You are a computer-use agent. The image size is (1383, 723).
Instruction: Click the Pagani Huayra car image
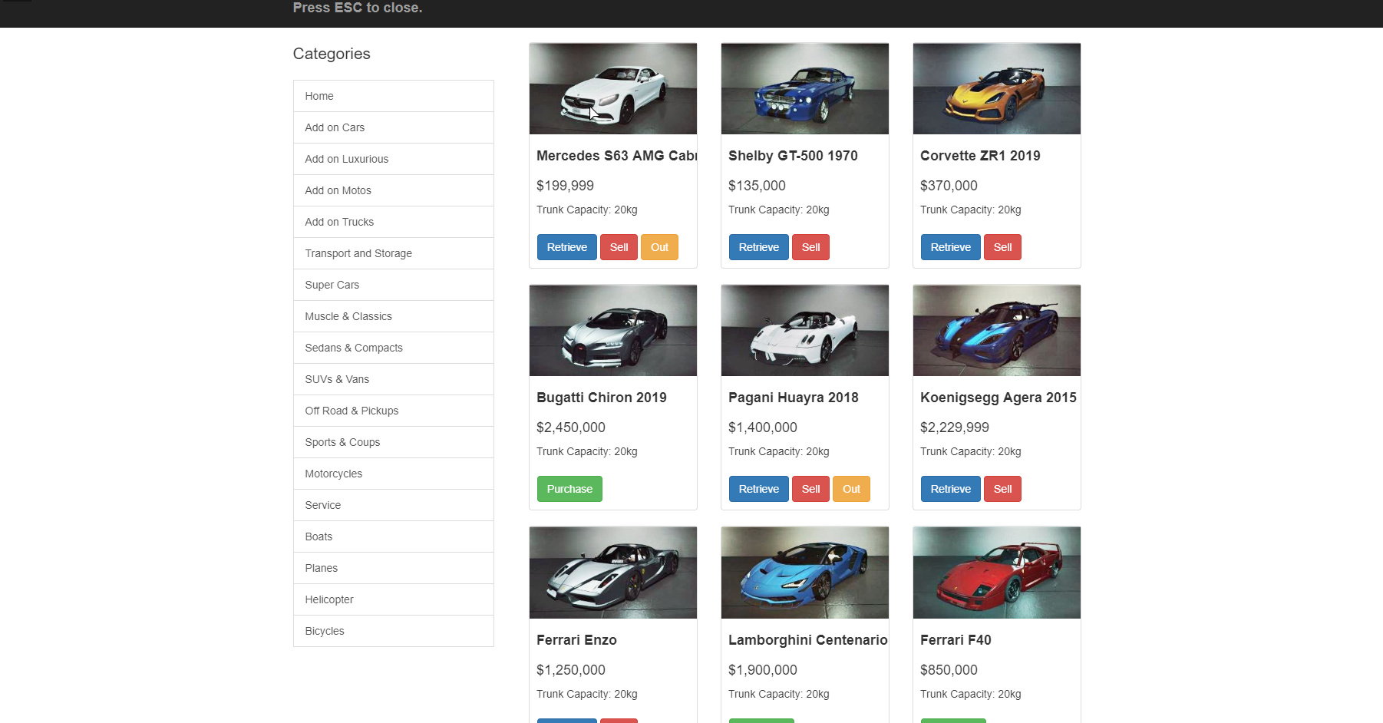point(805,331)
